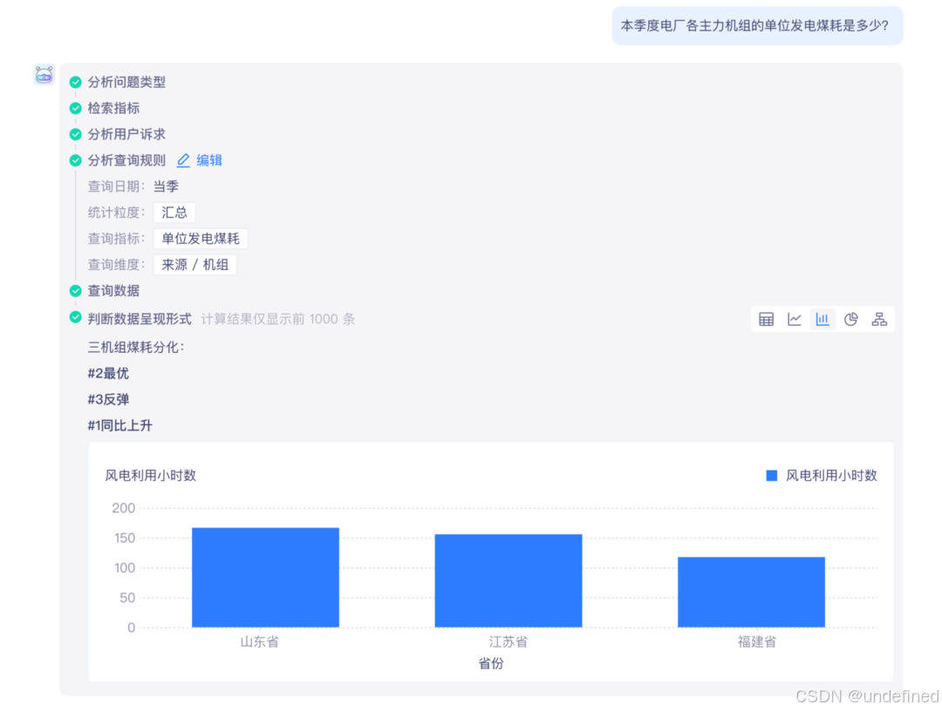
Task: Toggle the 风电利用小时数 legend swatch
Action: coord(772,476)
